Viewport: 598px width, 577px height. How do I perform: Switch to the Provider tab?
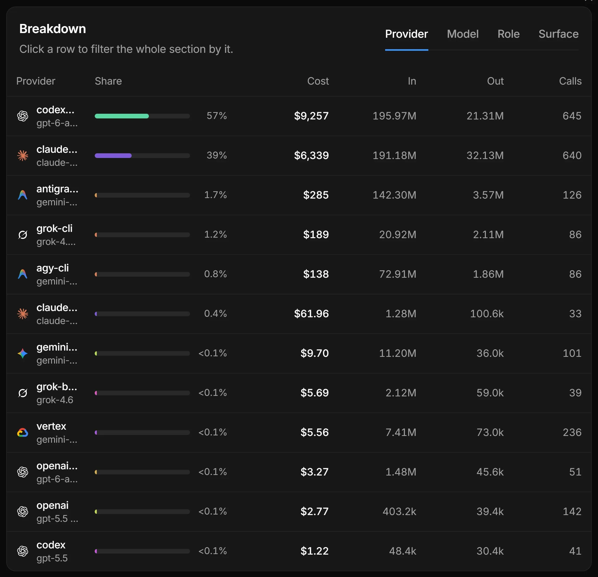click(406, 34)
